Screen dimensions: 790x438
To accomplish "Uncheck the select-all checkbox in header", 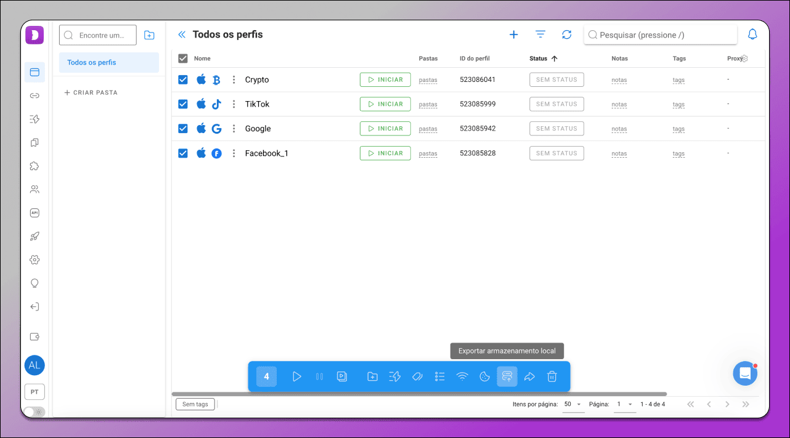I will coord(183,59).
